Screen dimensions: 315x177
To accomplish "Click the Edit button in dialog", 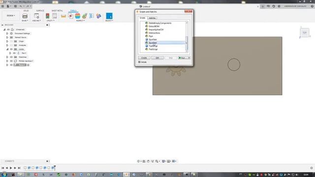I will 157,58.
